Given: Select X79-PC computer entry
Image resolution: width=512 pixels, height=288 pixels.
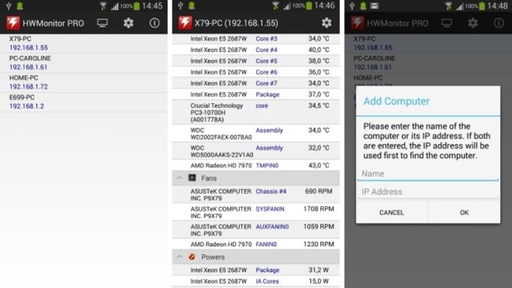Looking at the screenshot, I should click(x=83, y=43).
